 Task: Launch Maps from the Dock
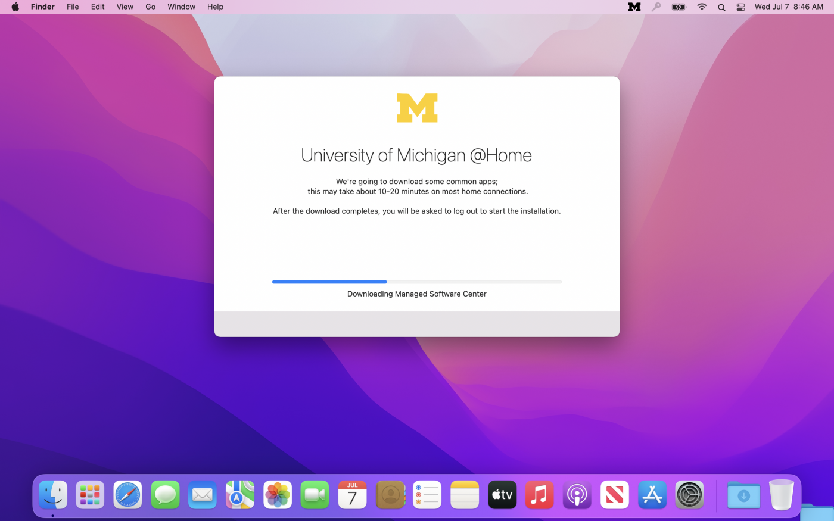click(240, 495)
